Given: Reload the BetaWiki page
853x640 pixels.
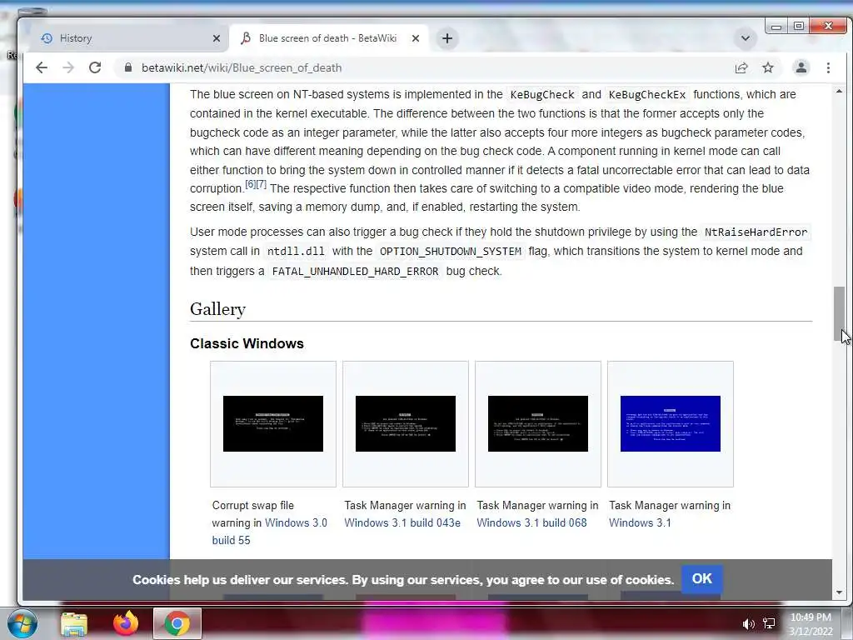Looking at the screenshot, I should [x=95, y=67].
